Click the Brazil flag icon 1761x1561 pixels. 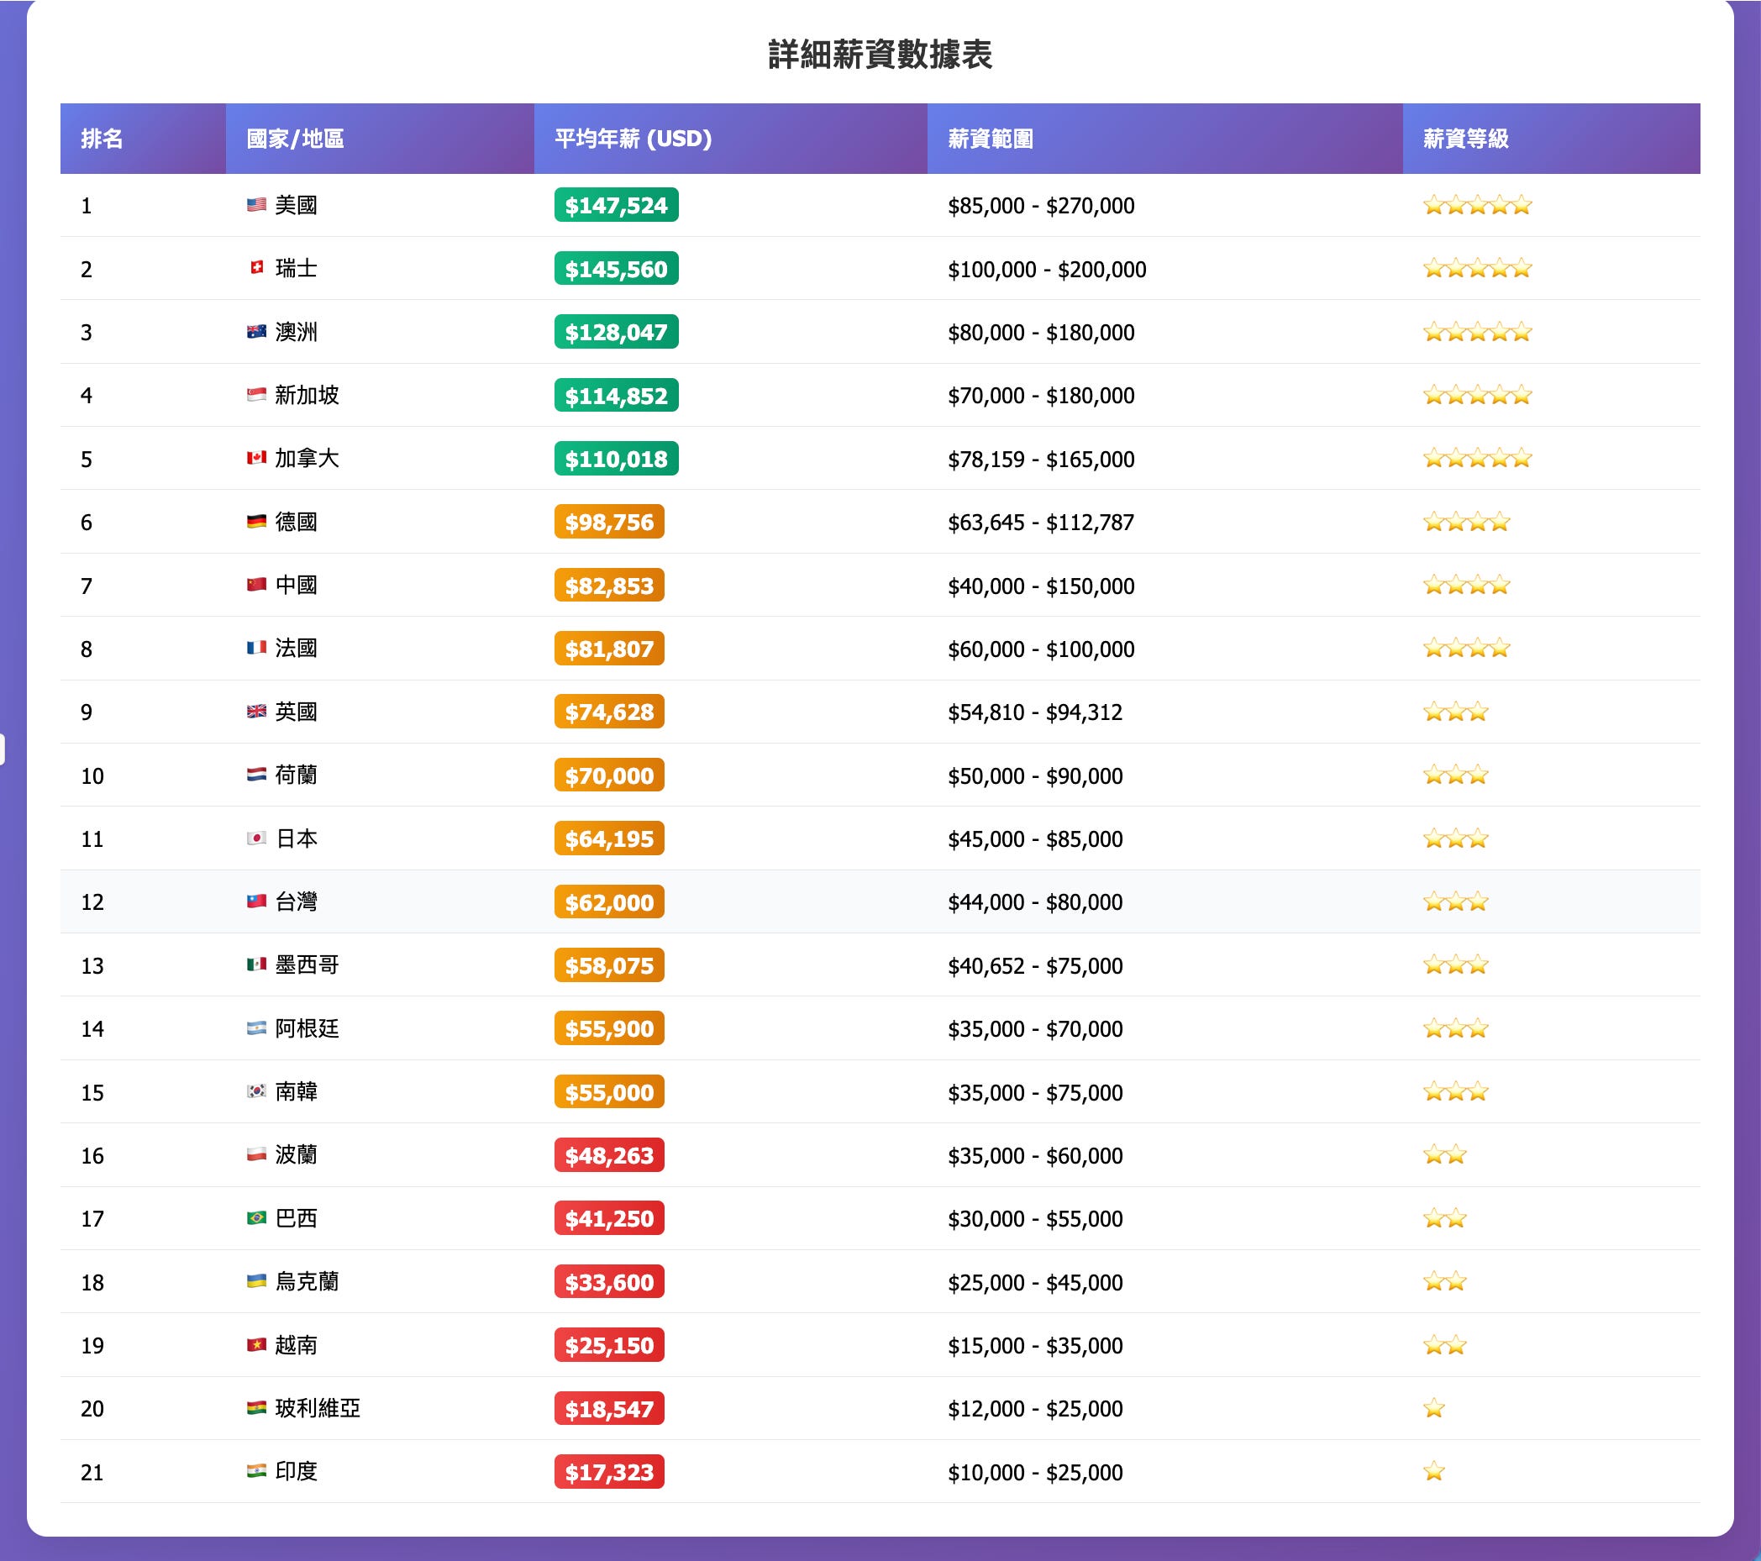pos(256,1218)
